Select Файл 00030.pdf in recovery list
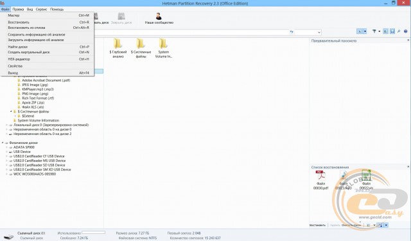411x241 pixels. point(320,180)
